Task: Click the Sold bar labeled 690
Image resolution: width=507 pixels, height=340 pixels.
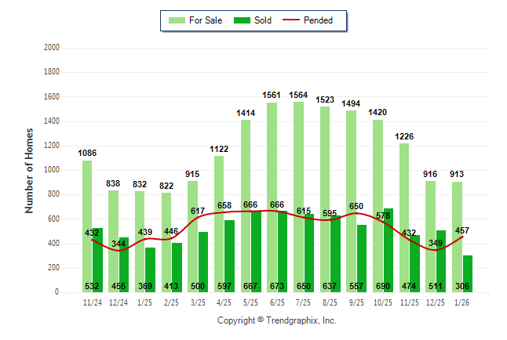Action: coord(388,250)
